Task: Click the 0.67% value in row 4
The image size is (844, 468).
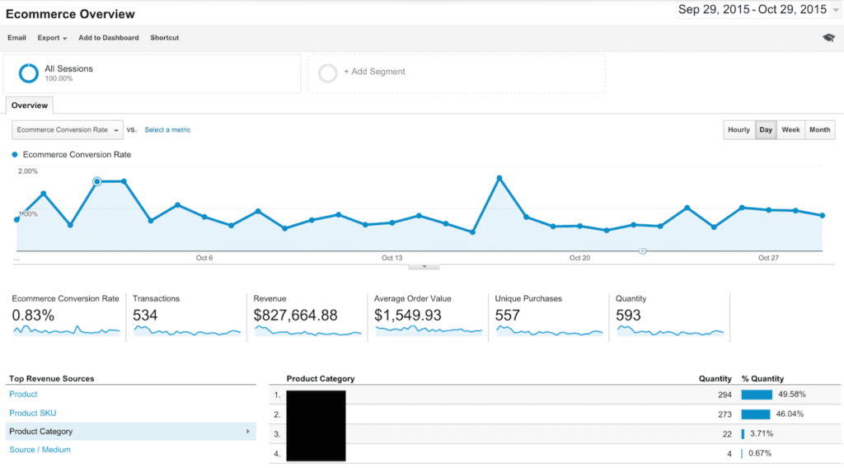Action: (759, 453)
